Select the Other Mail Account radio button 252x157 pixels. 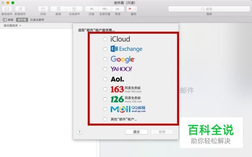[x=105, y=119]
